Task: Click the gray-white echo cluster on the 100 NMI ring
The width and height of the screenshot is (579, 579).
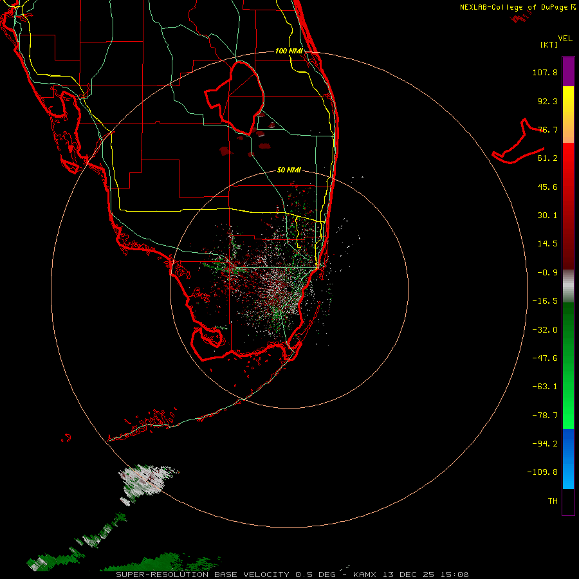Action: tap(145, 481)
